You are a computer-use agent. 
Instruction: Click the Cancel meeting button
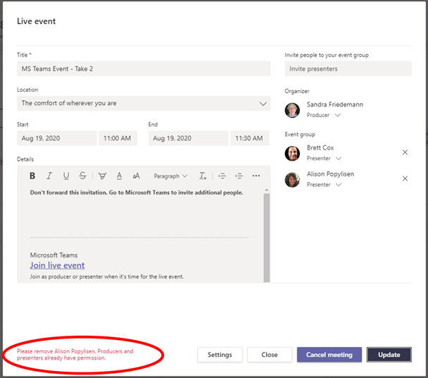click(x=329, y=355)
